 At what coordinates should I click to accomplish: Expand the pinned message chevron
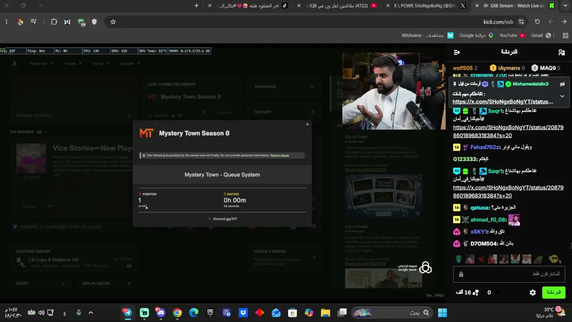[x=562, y=96]
